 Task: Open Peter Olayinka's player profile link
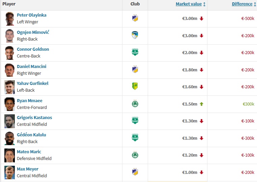coord(32,15)
